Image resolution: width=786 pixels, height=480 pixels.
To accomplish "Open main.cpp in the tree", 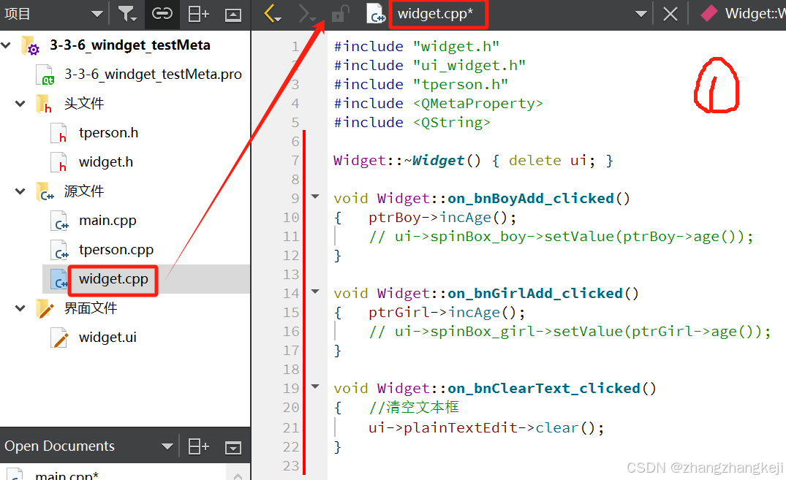I will 107,221.
